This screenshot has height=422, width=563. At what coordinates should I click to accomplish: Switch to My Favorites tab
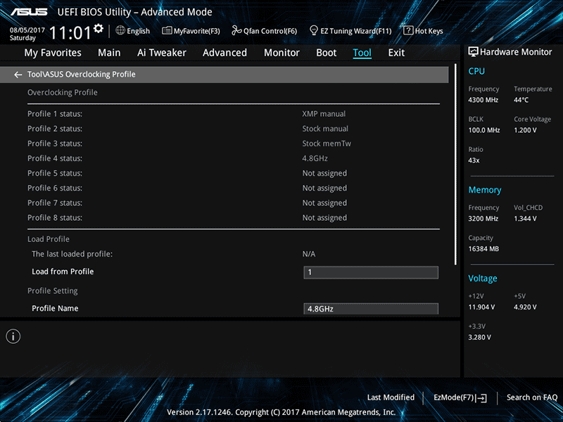click(53, 53)
